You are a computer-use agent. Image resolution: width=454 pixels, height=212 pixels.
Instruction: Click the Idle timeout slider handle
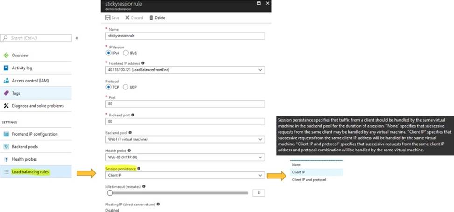(x=110, y=192)
